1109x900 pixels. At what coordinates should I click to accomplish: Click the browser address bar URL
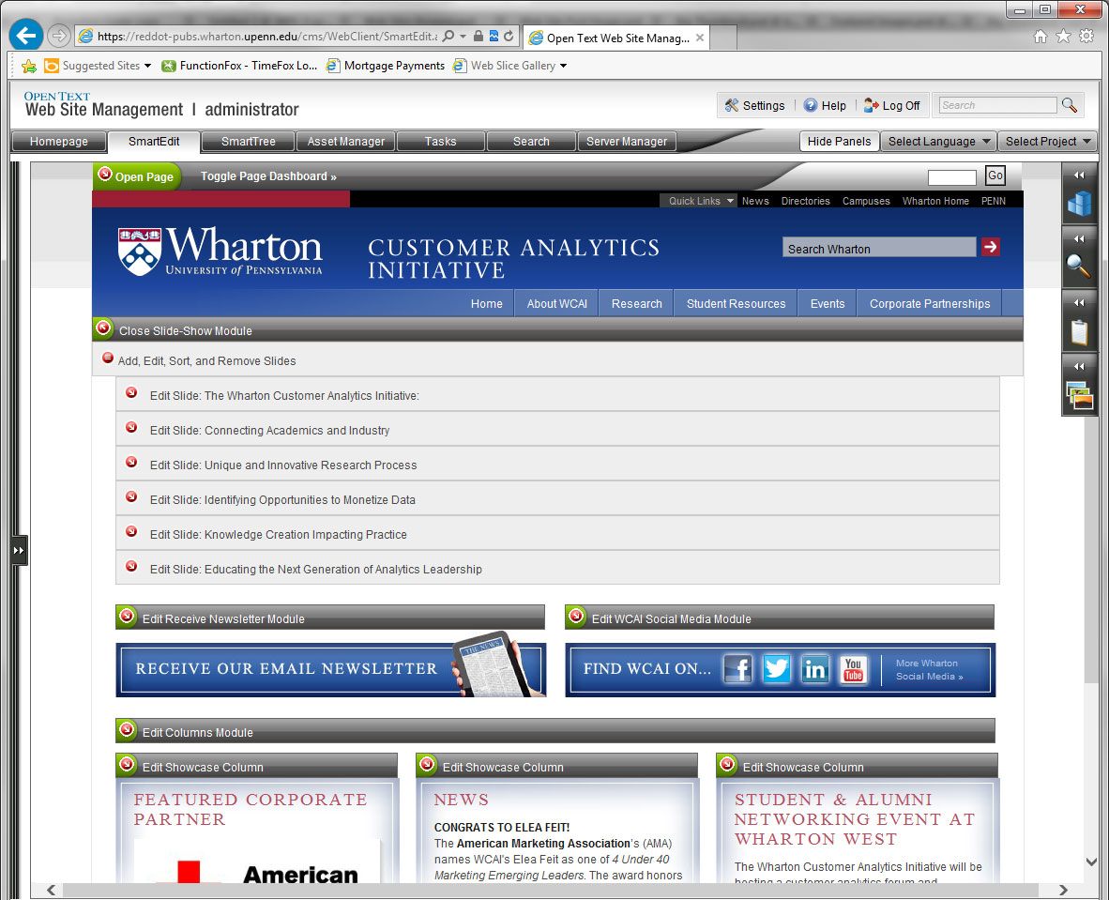click(267, 37)
